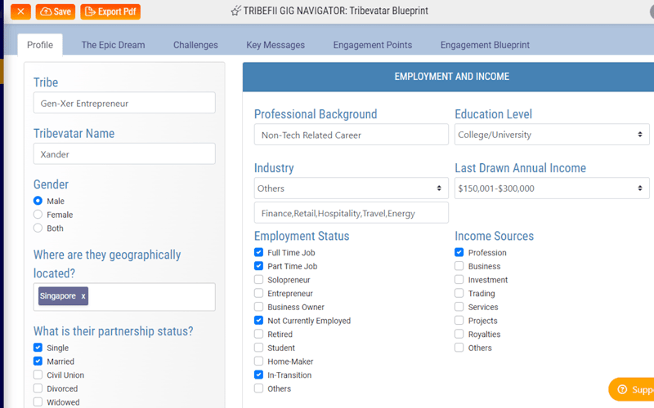Select the Male gender radio button
654x408 pixels.
[38, 201]
